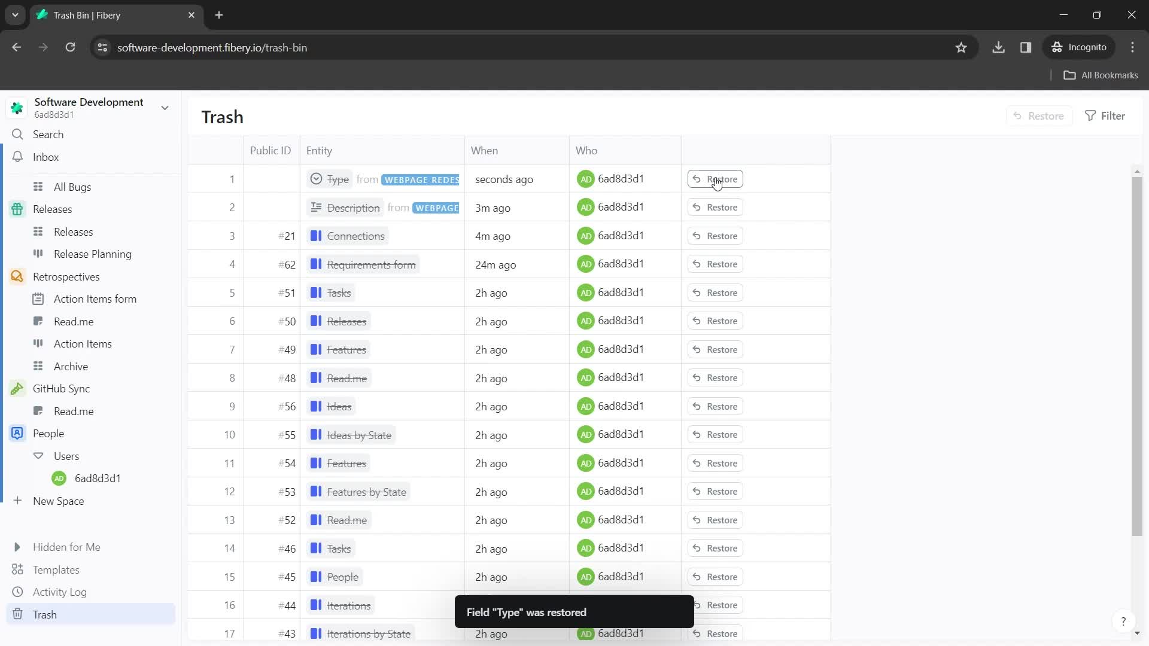Click the Description field text icon in row 2
The image size is (1149, 646).
(x=316, y=208)
